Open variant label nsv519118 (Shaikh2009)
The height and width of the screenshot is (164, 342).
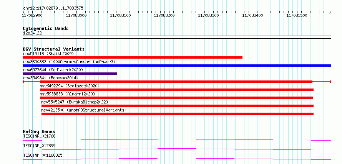pos(48,54)
